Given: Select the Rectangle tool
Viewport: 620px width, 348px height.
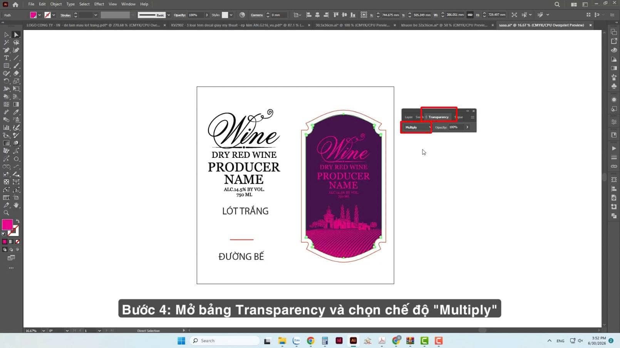Looking at the screenshot, I should [6, 65].
